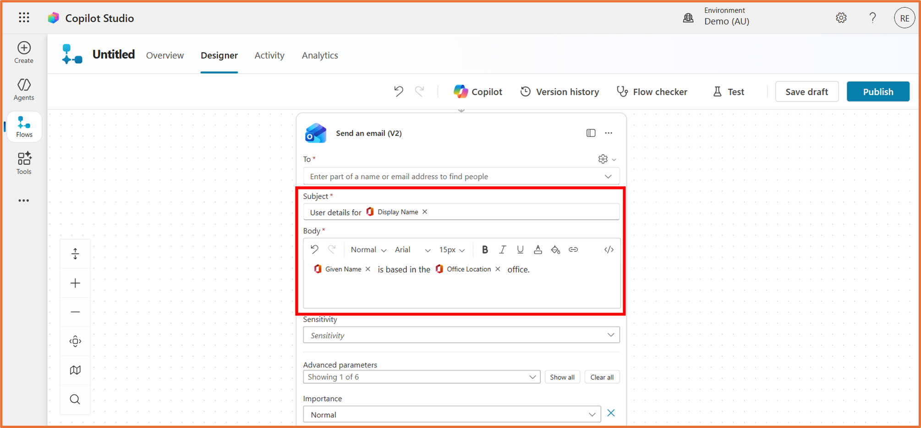This screenshot has width=921, height=428.
Task: Remove the Display Name token from Subject
Action: pos(425,211)
